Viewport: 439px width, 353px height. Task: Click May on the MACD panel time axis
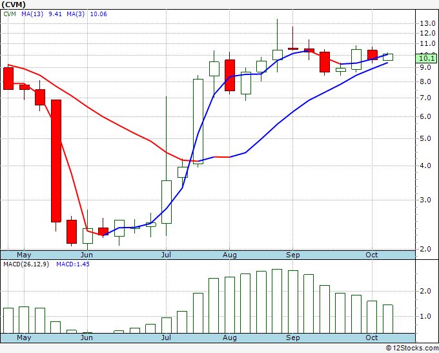pos(24,337)
